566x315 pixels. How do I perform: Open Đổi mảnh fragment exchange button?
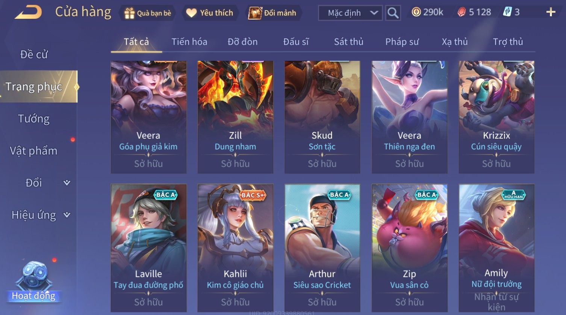[x=272, y=13]
